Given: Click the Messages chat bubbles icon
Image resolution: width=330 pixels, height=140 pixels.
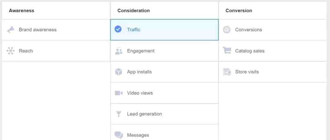Looking at the screenshot, I should pyautogui.click(x=119, y=135).
